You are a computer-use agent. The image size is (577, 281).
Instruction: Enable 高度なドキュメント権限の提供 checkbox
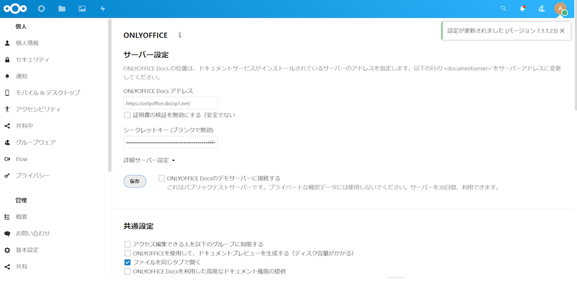point(128,271)
